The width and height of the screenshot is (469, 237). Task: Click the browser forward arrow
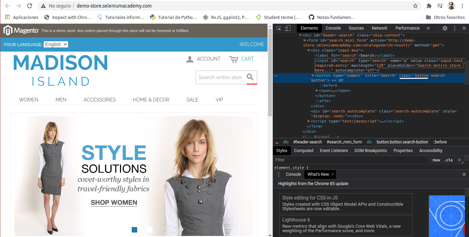[x=19, y=6]
